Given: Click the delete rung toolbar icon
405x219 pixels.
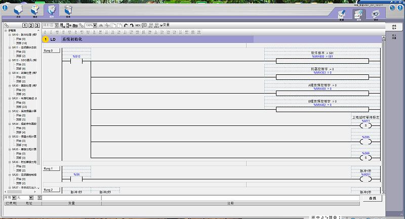Looking at the screenshot, I should pyautogui.click(x=75, y=25).
